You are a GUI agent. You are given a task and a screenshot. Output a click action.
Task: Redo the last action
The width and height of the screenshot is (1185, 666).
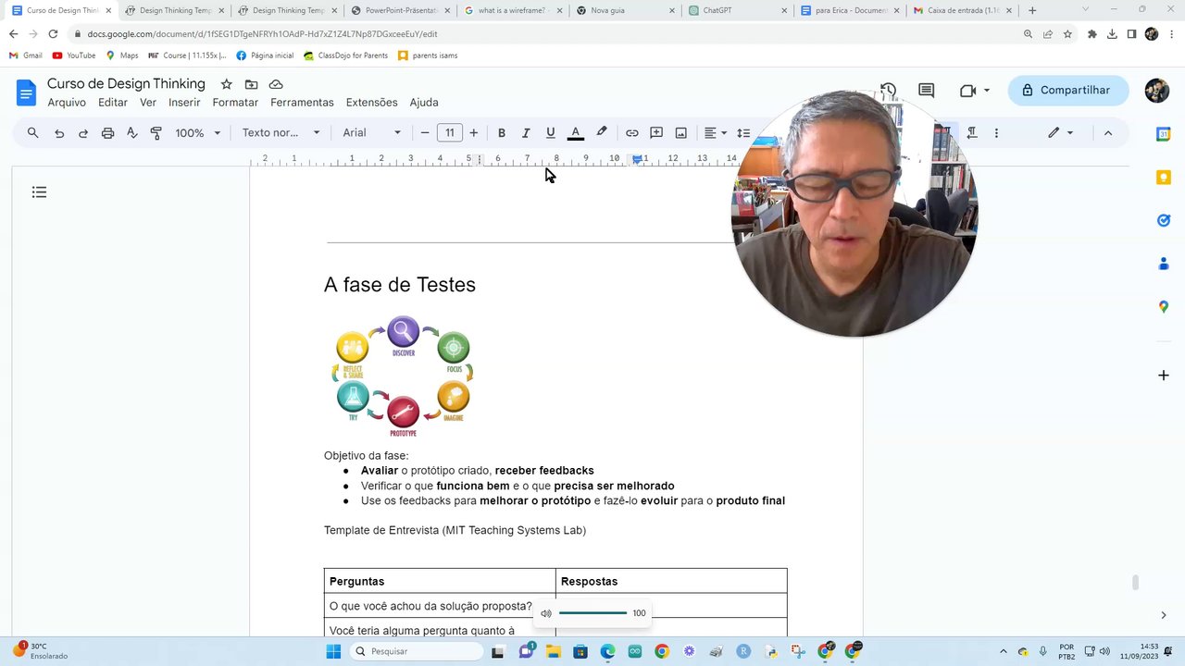click(83, 133)
